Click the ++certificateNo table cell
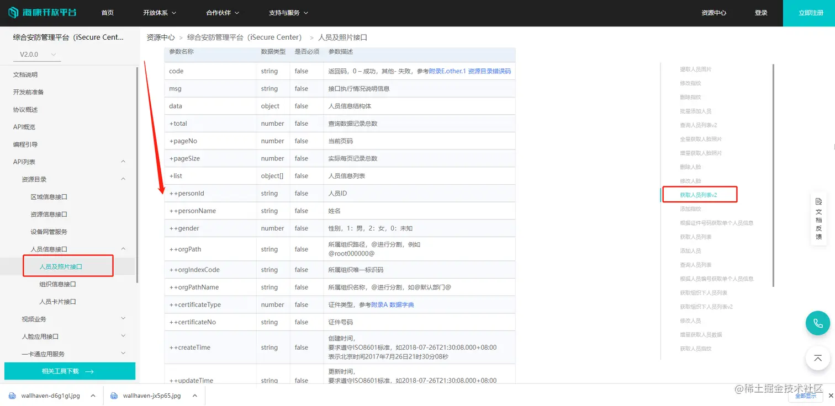Image resolution: width=835 pixels, height=406 pixels. [x=210, y=322]
